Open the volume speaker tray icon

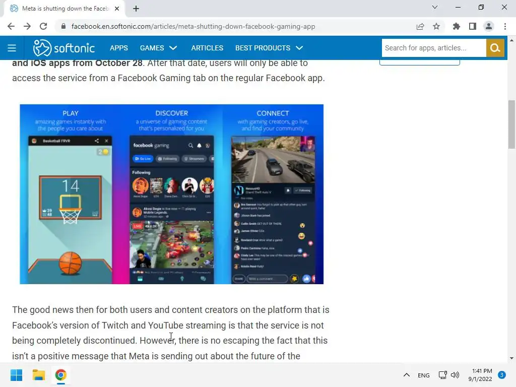(x=455, y=375)
